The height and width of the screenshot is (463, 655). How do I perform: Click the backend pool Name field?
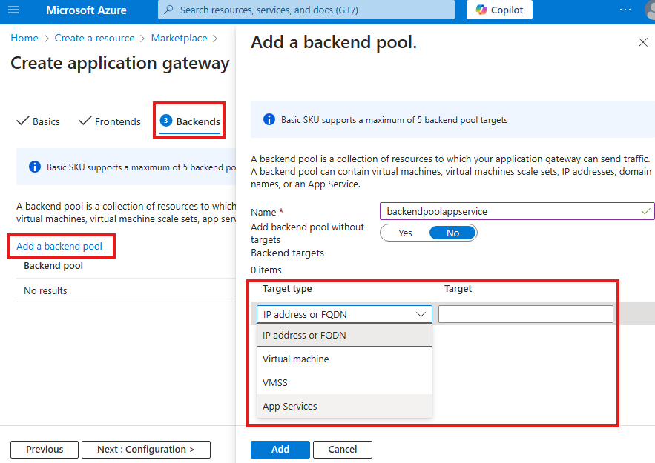tap(517, 211)
